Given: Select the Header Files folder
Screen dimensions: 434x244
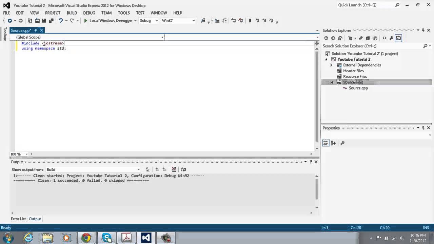Looking at the screenshot, I should pyautogui.click(x=353, y=71).
